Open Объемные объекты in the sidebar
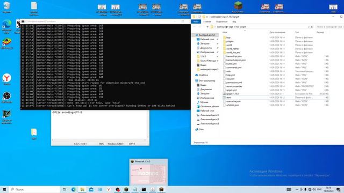 point(209,107)
